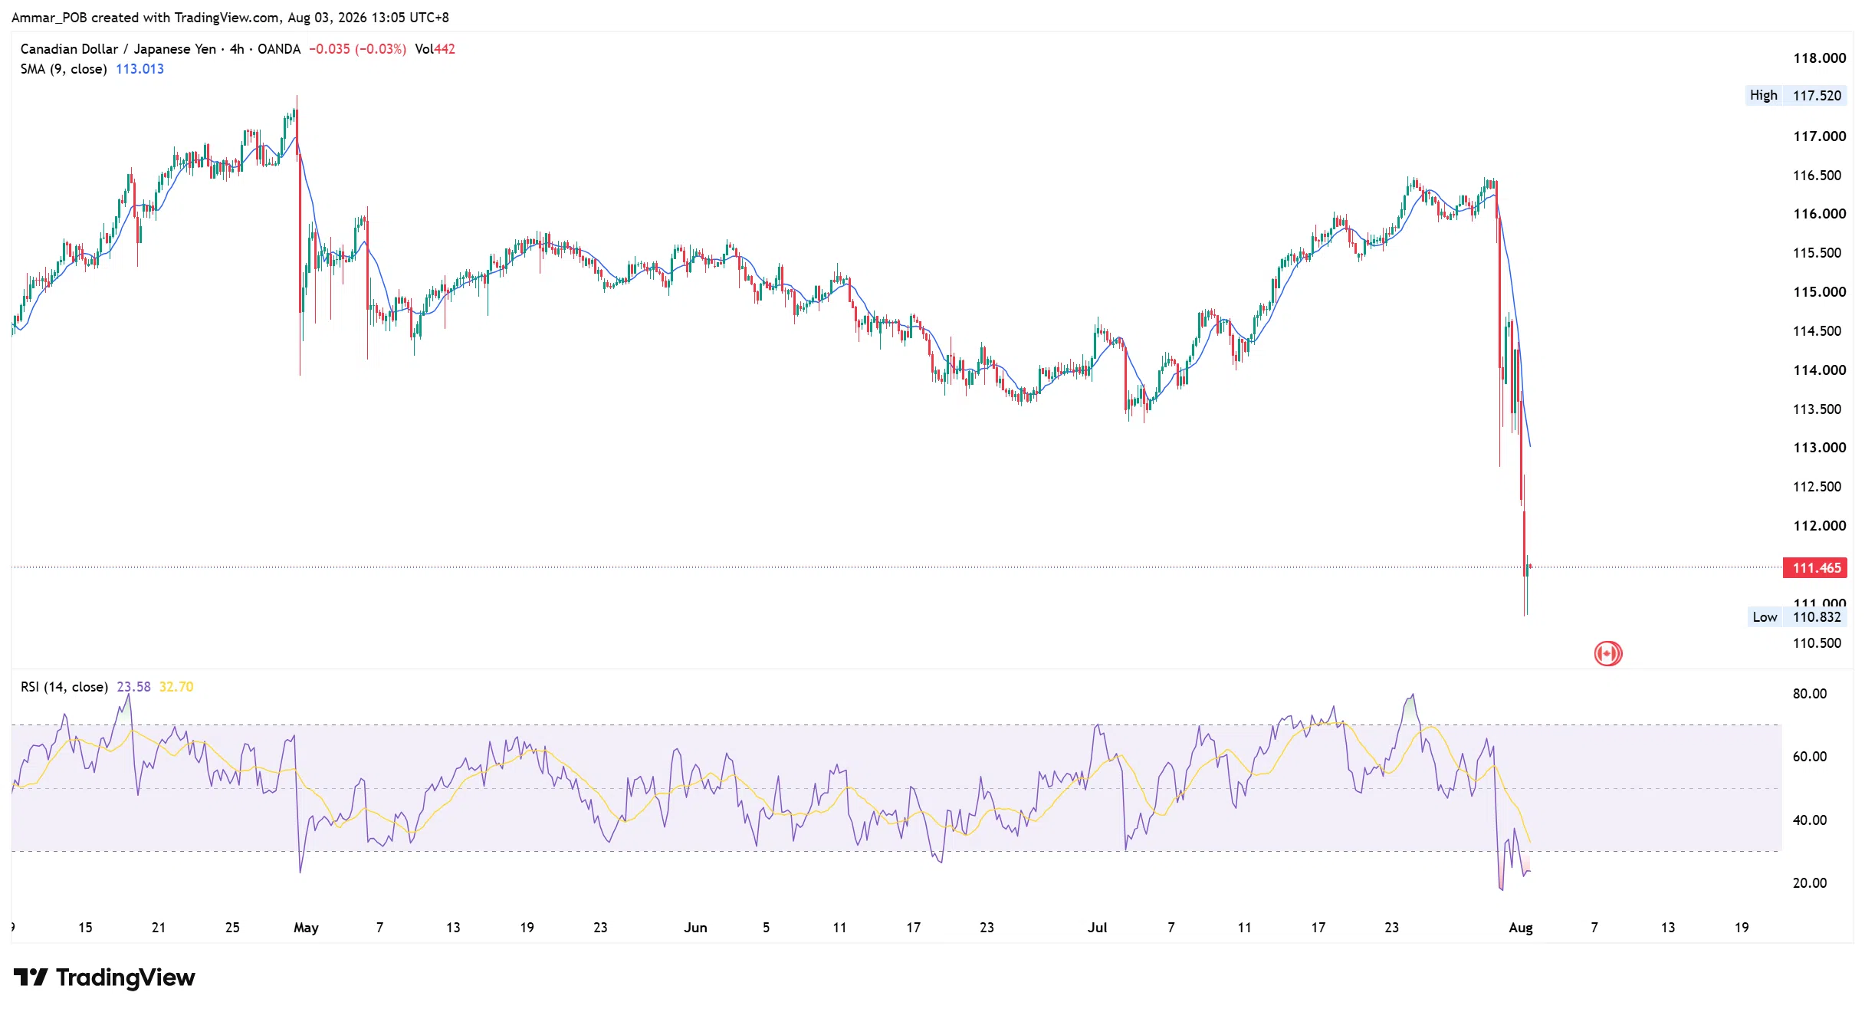Click the Canada flag economic event icon
Screen dimensions: 1865x1012
[1607, 653]
